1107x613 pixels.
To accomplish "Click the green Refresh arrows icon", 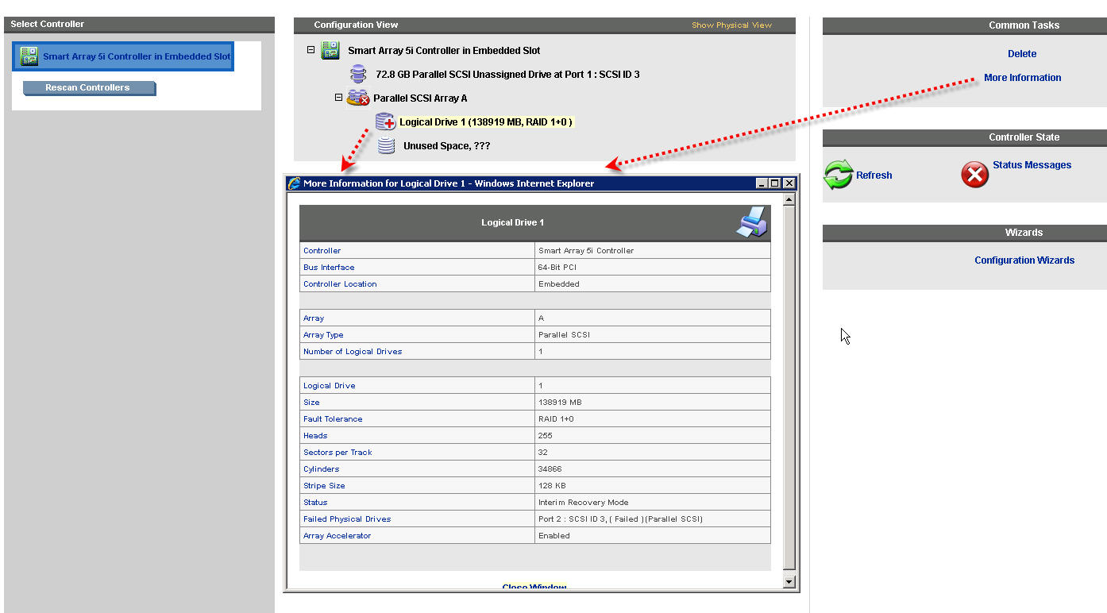I will [838, 175].
